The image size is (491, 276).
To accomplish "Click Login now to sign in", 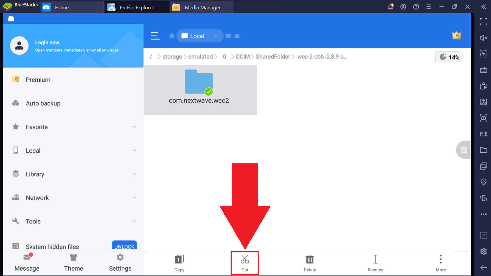I will (x=47, y=42).
